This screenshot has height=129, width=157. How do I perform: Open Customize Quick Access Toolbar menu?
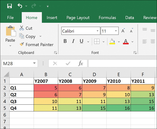[x=48, y=6]
